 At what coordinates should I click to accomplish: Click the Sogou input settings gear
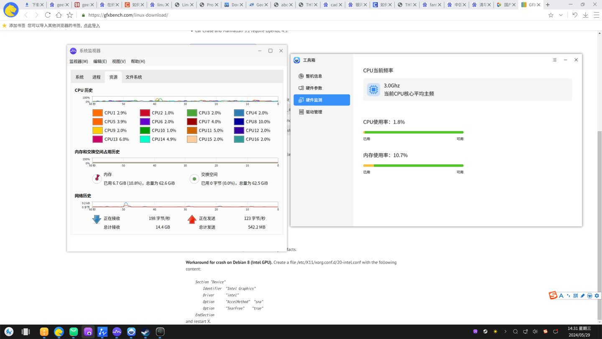point(597,296)
